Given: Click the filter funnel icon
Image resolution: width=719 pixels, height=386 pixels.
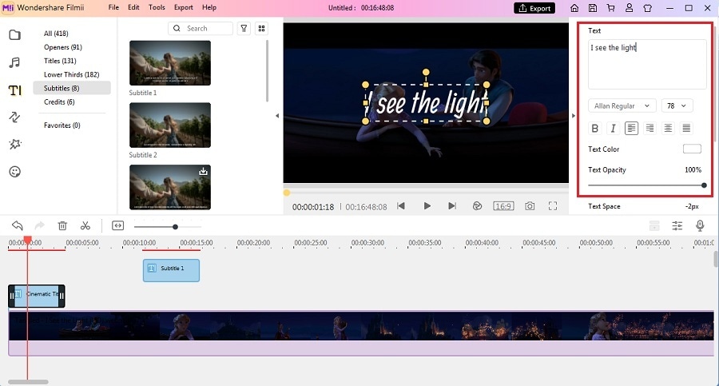Looking at the screenshot, I should pos(244,29).
